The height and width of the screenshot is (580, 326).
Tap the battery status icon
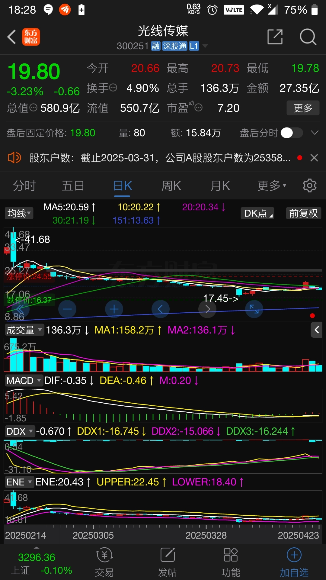point(315,10)
